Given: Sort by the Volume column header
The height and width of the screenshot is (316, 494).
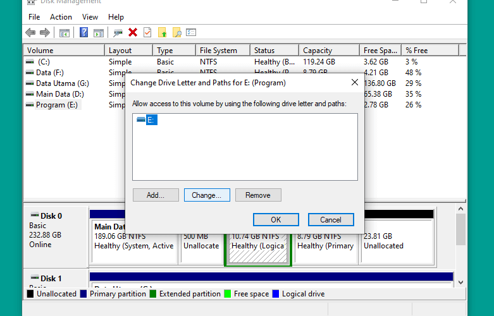Looking at the screenshot, I should coord(64,51).
